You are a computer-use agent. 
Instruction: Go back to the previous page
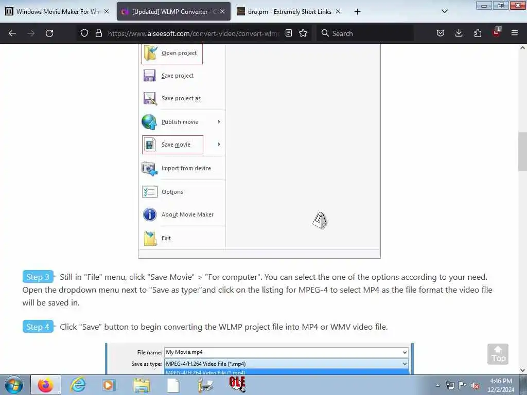pyautogui.click(x=12, y=33)
